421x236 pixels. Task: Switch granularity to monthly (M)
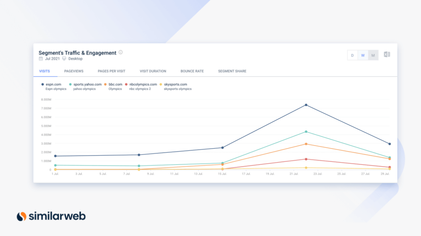(x=373, y=55)
